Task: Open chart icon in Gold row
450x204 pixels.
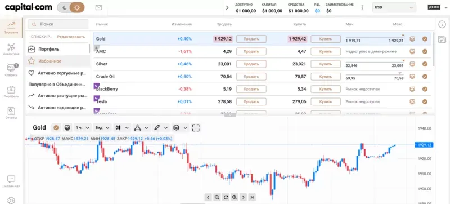Action: pos(412,39)
